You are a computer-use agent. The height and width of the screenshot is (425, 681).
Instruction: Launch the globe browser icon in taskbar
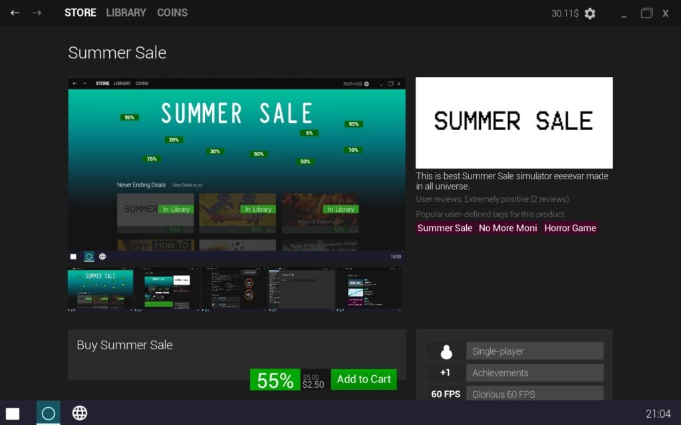(x=80, y=413)
